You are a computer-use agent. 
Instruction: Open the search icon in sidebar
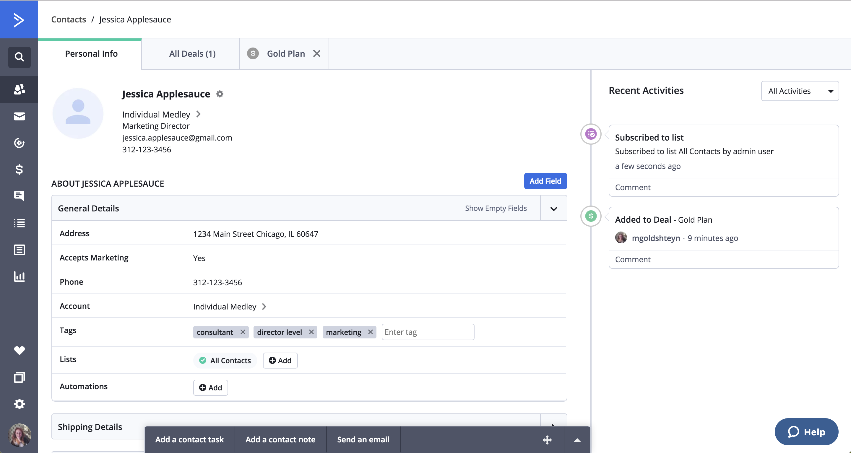point(19,57)
